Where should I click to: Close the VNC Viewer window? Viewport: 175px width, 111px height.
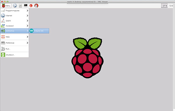click(2, 2)
